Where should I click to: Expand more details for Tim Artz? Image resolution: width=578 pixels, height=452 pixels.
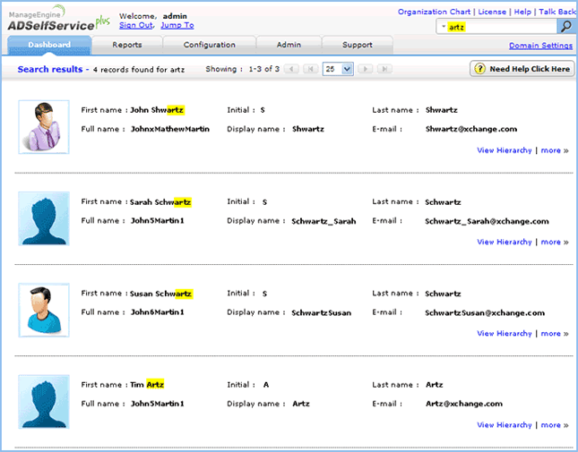[x=555, y=425]
